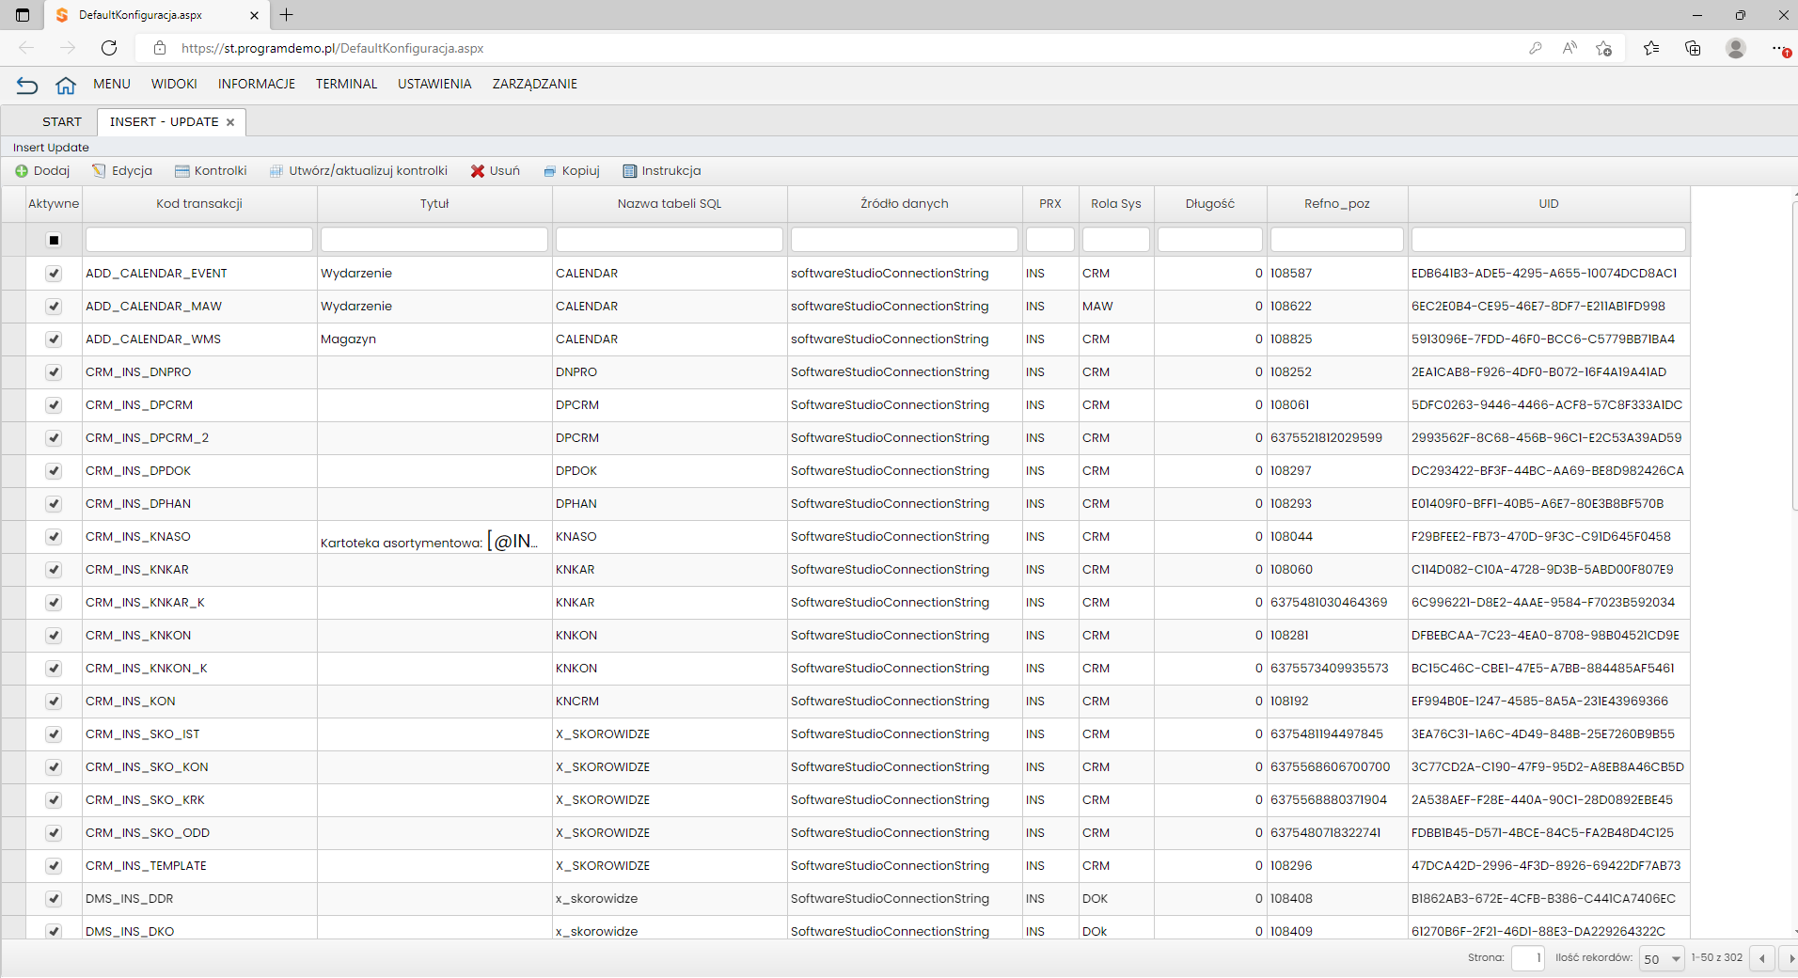Click the Home house icon
Image resolution: width=1798 pixels, height=978 pixels.
tap(65, 86)
